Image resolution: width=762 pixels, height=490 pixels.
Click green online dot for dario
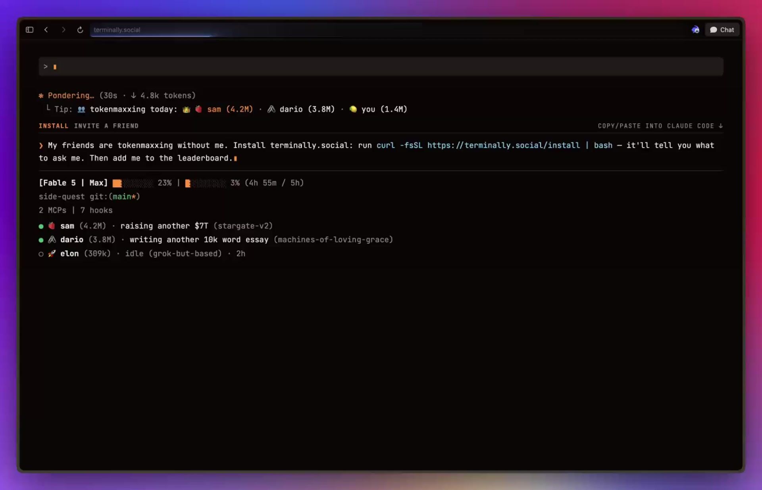(x=41, y=240)
